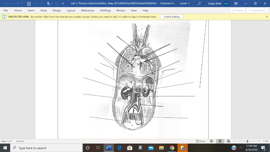Open word count via the 0 words indicator
This screenshot has height=152, width=270.
tap(21, 141)
